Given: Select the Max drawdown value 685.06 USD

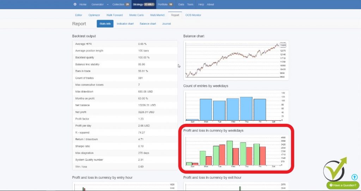Looking at the screenshot, I should tap(146, 91).
